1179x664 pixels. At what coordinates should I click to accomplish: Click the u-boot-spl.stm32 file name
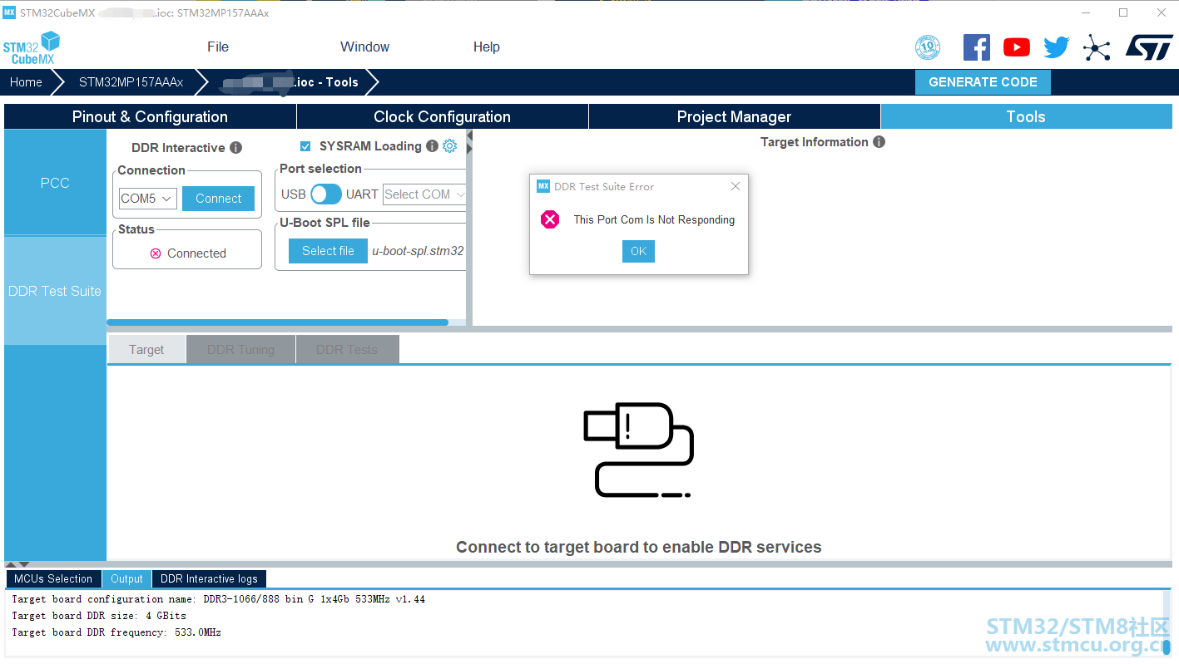[418, 251]
